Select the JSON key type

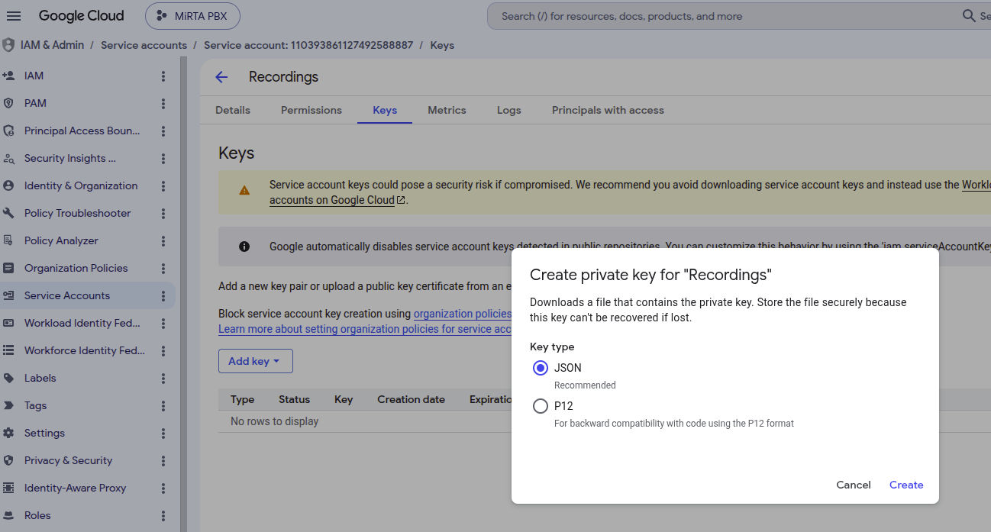tap(541, 368)
